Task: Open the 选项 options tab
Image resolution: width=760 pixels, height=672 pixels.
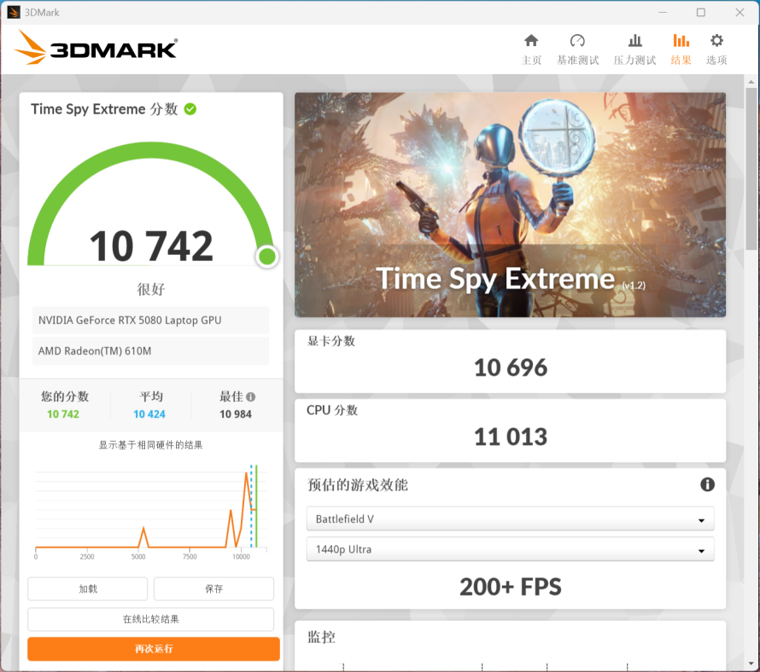Action: 716,49
